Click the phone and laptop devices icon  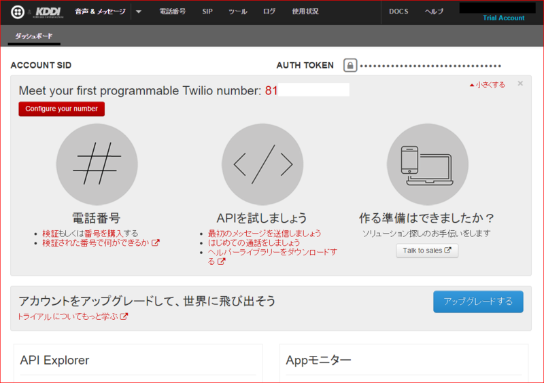point(428,164)
